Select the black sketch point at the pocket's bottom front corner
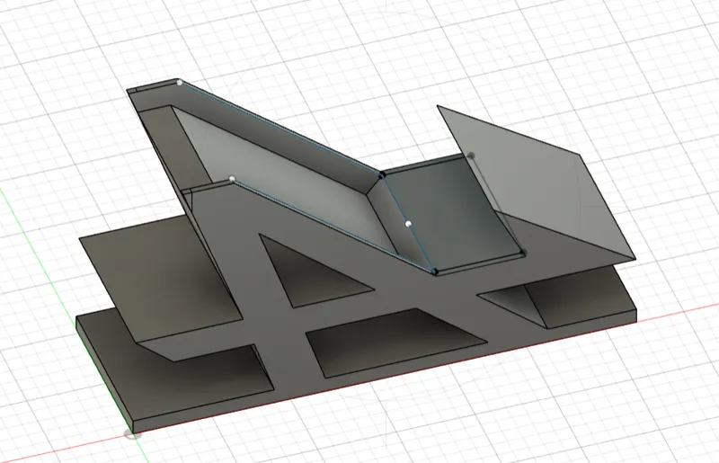Screen dimensions: 719x463 pos(435,272)
